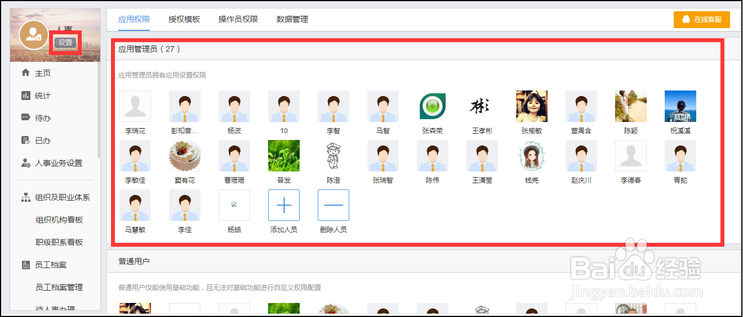Select admin avatar 陈颖
The width and height of the screenshot is (743, 317).
tap(631, 106)
